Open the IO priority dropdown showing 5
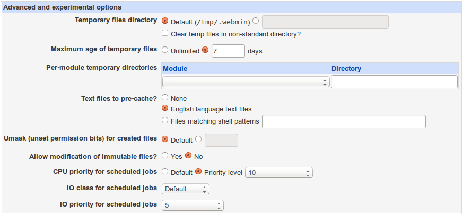The image size is (463, 215). [x=193, y=205]
